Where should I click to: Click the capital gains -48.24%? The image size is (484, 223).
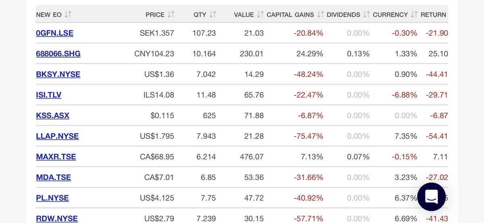(309, 74)
